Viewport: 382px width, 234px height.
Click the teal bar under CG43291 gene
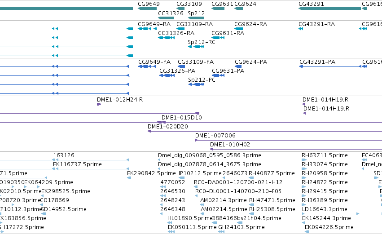[x=329, y=9]
